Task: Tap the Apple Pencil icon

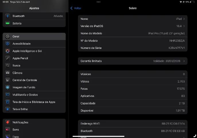Action: point(7,58)
